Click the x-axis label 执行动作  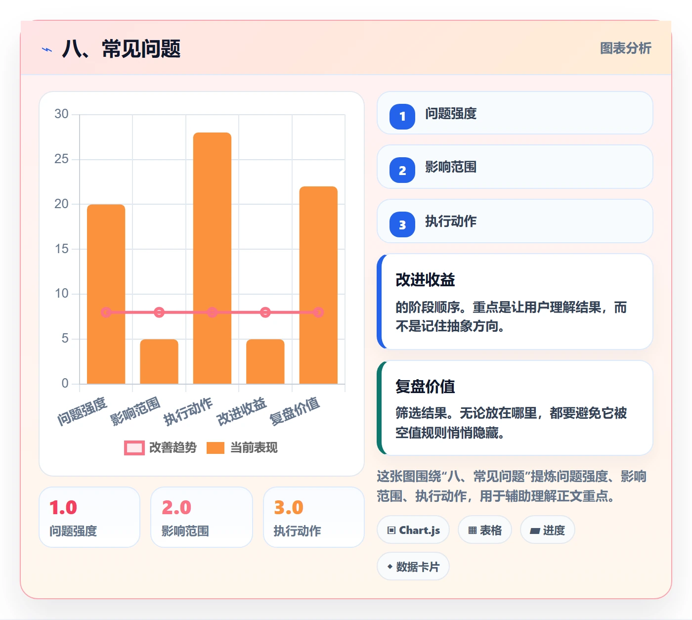188,411
